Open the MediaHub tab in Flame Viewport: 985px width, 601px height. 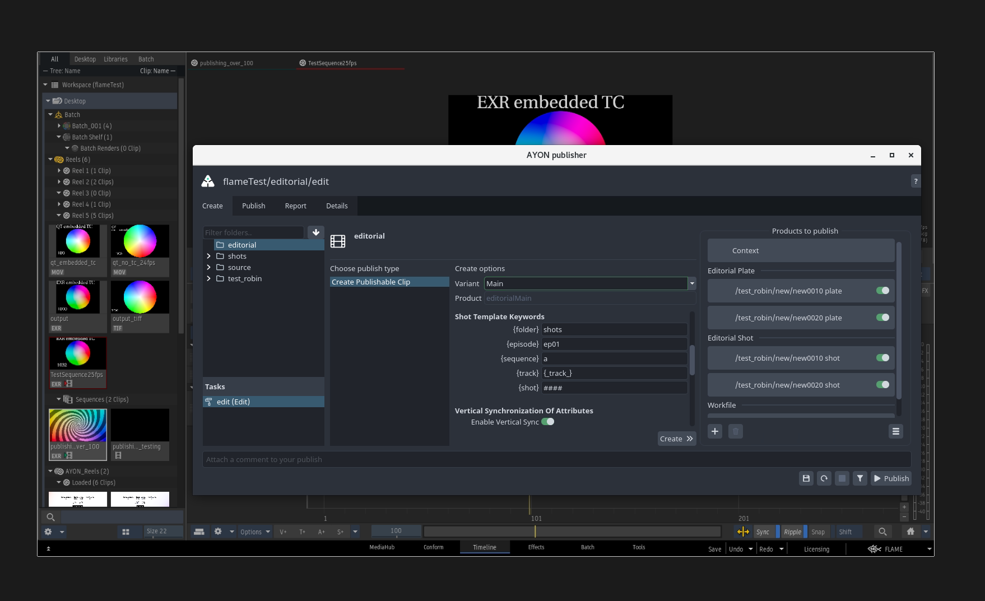pyautogui.click(x=382, y=547)
